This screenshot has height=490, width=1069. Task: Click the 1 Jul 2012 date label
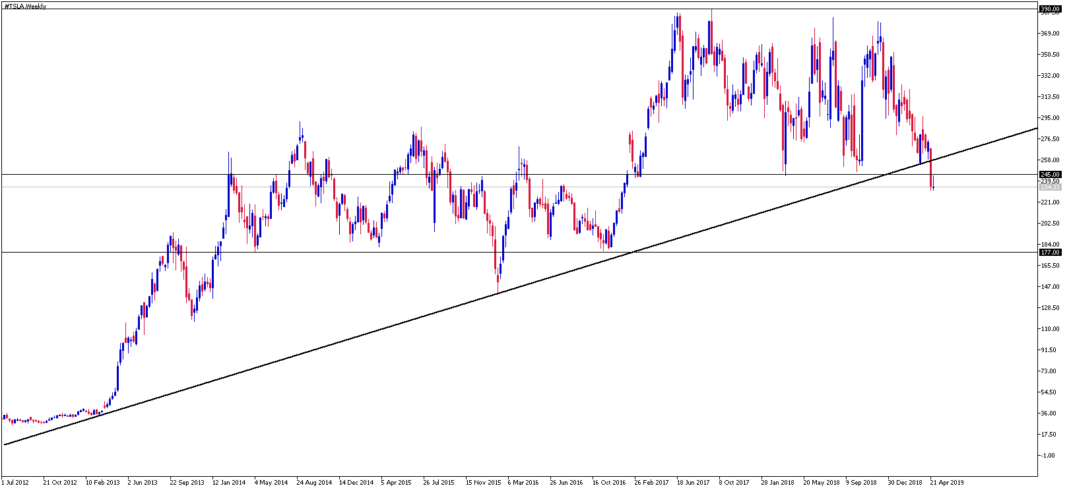tap(15, 483)
